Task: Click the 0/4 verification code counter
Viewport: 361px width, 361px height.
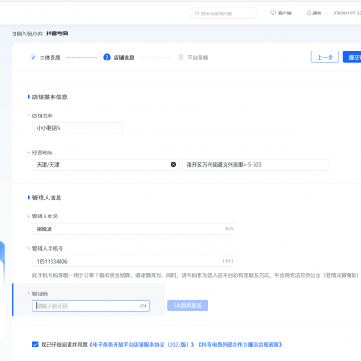Action: click(143, 306)
